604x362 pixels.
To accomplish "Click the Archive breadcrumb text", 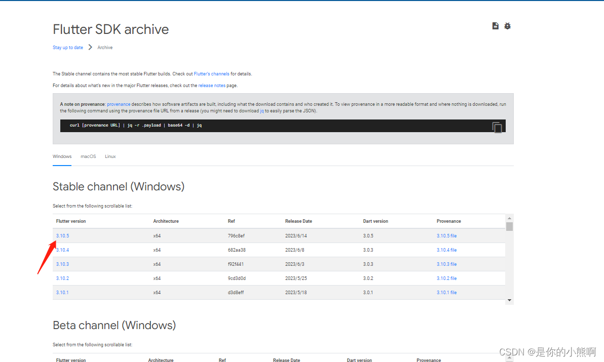I will coord(105,48).
